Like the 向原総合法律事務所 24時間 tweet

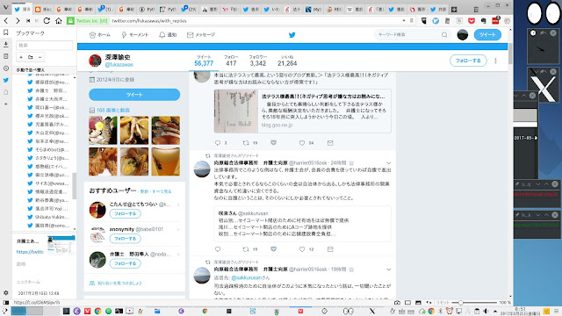point(302,249)
